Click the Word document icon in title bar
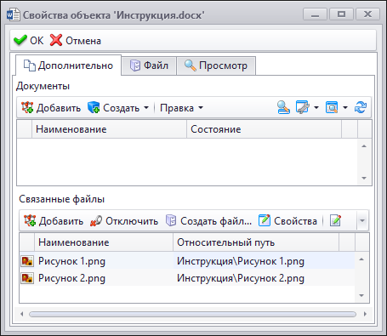The image size is (387, 336). click(x=14, y=14)
